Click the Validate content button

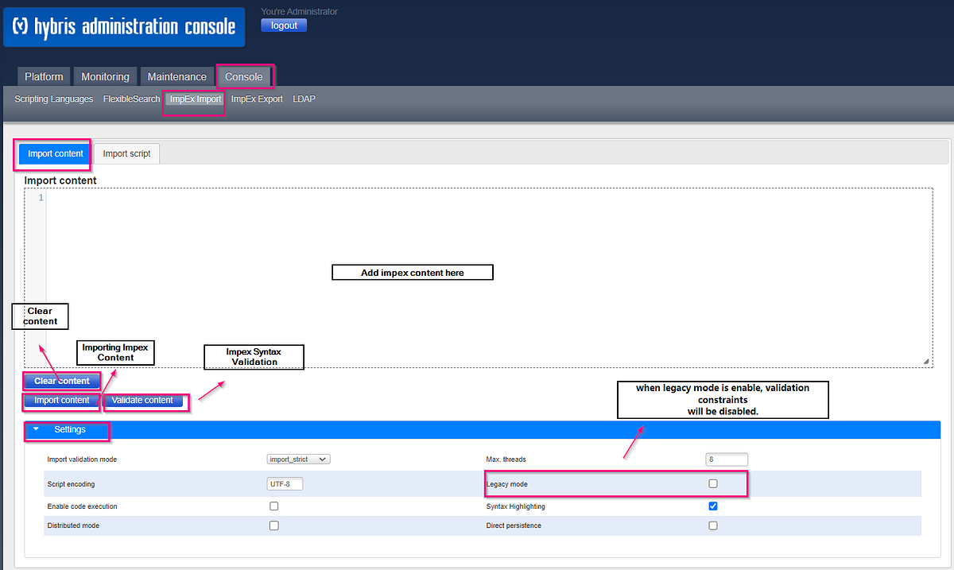tap(143, 400)
